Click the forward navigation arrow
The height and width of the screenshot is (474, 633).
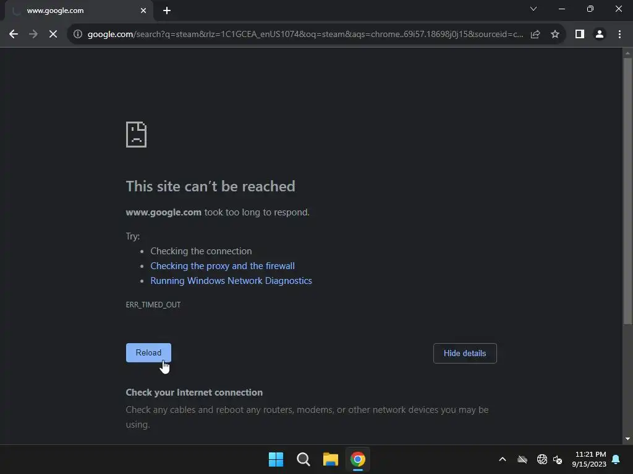click(33, 35)
